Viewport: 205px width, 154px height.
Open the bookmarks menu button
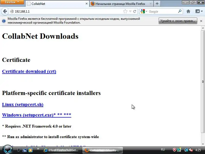tap(199, 11)
